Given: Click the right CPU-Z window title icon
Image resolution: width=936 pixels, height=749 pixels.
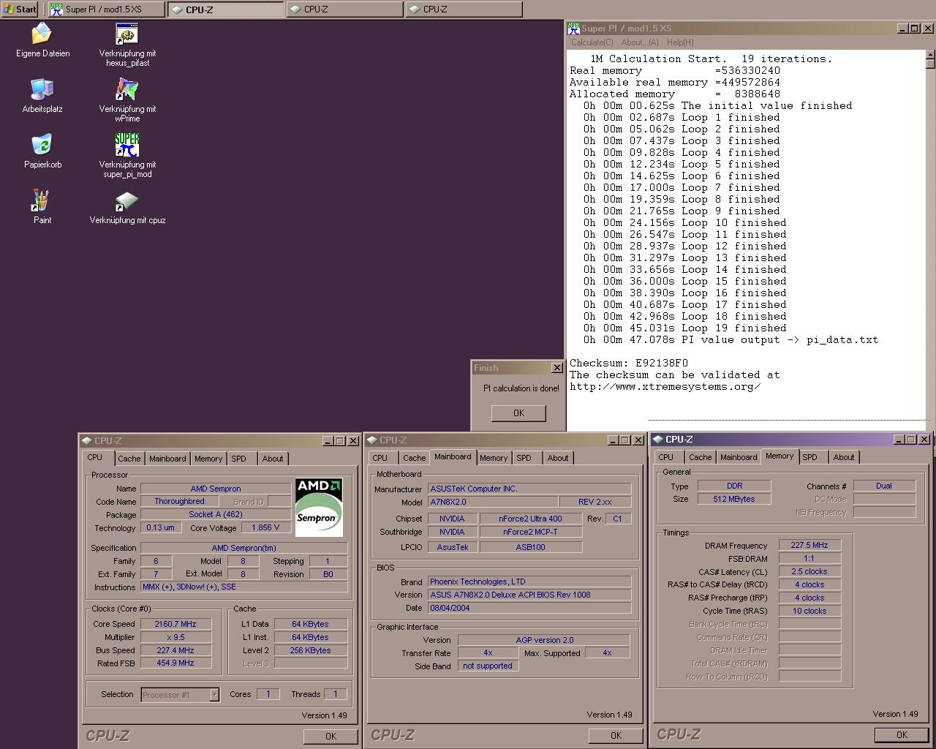Looking at the screenshot, I should [658, 440].
